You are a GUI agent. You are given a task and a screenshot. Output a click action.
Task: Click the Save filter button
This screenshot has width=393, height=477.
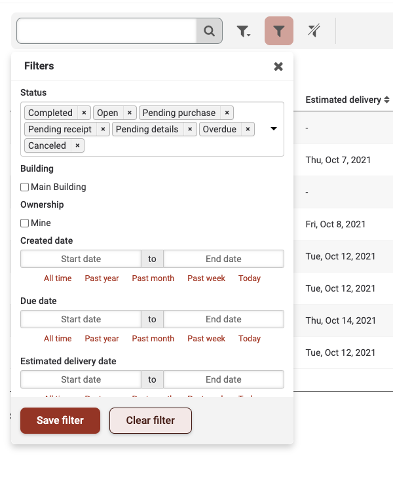point(60,421)
